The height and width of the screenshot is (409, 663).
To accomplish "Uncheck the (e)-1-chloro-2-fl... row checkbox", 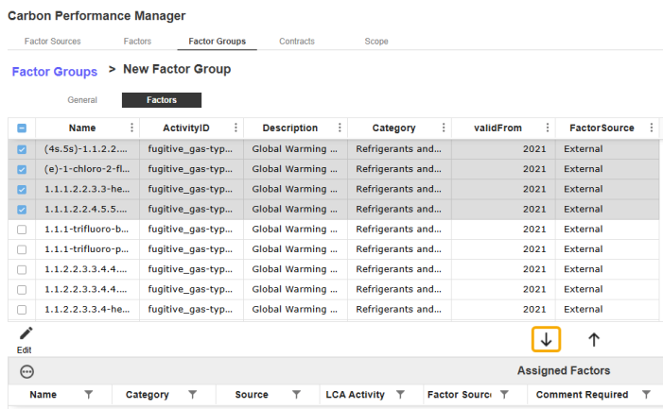I will 22,169.
